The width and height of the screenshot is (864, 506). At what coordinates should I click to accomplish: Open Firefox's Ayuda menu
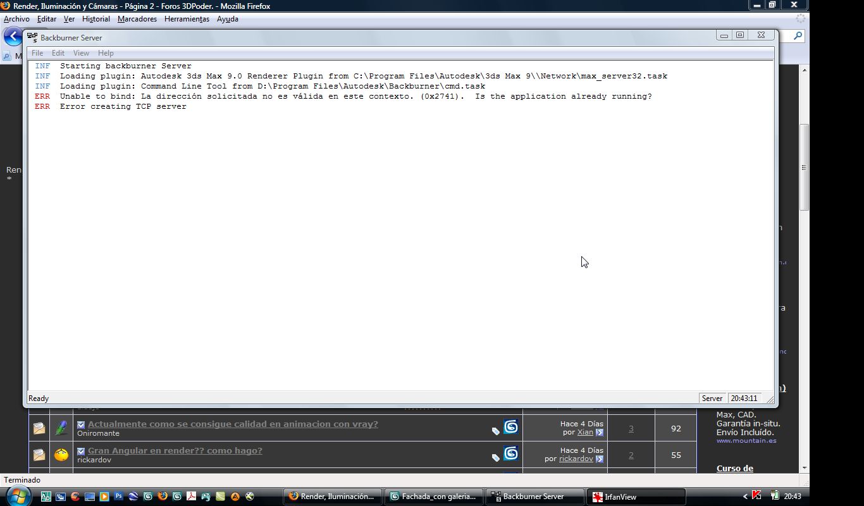pos(228,19)
